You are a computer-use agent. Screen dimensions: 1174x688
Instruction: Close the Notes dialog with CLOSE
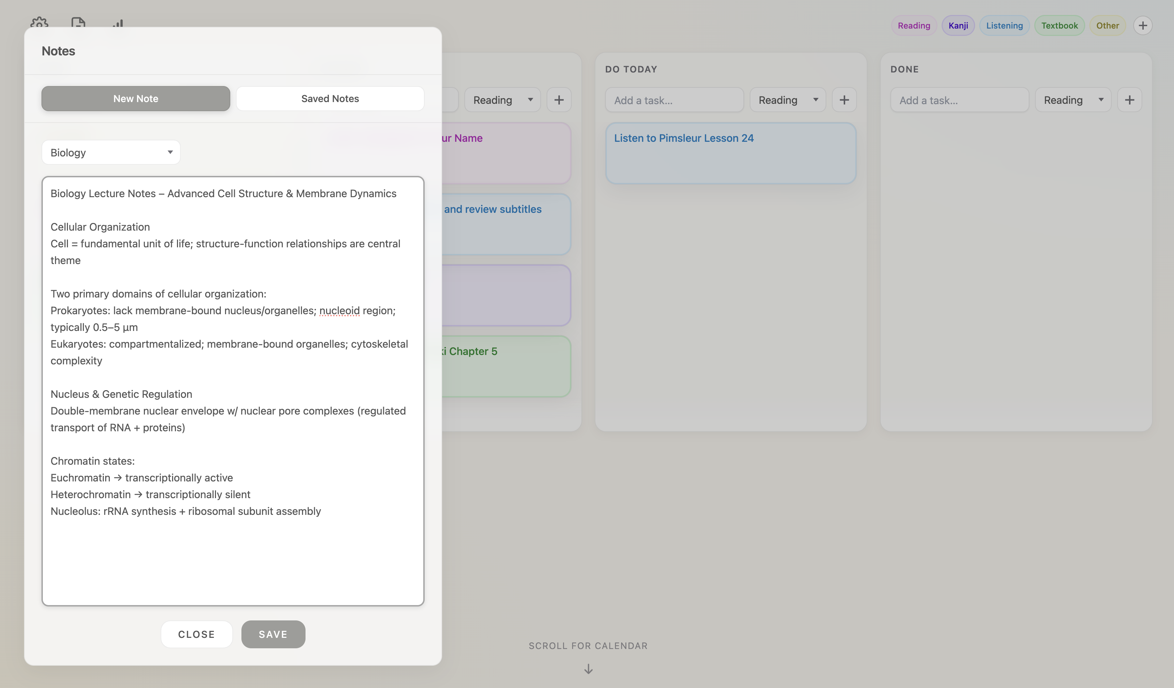point(196,634)
